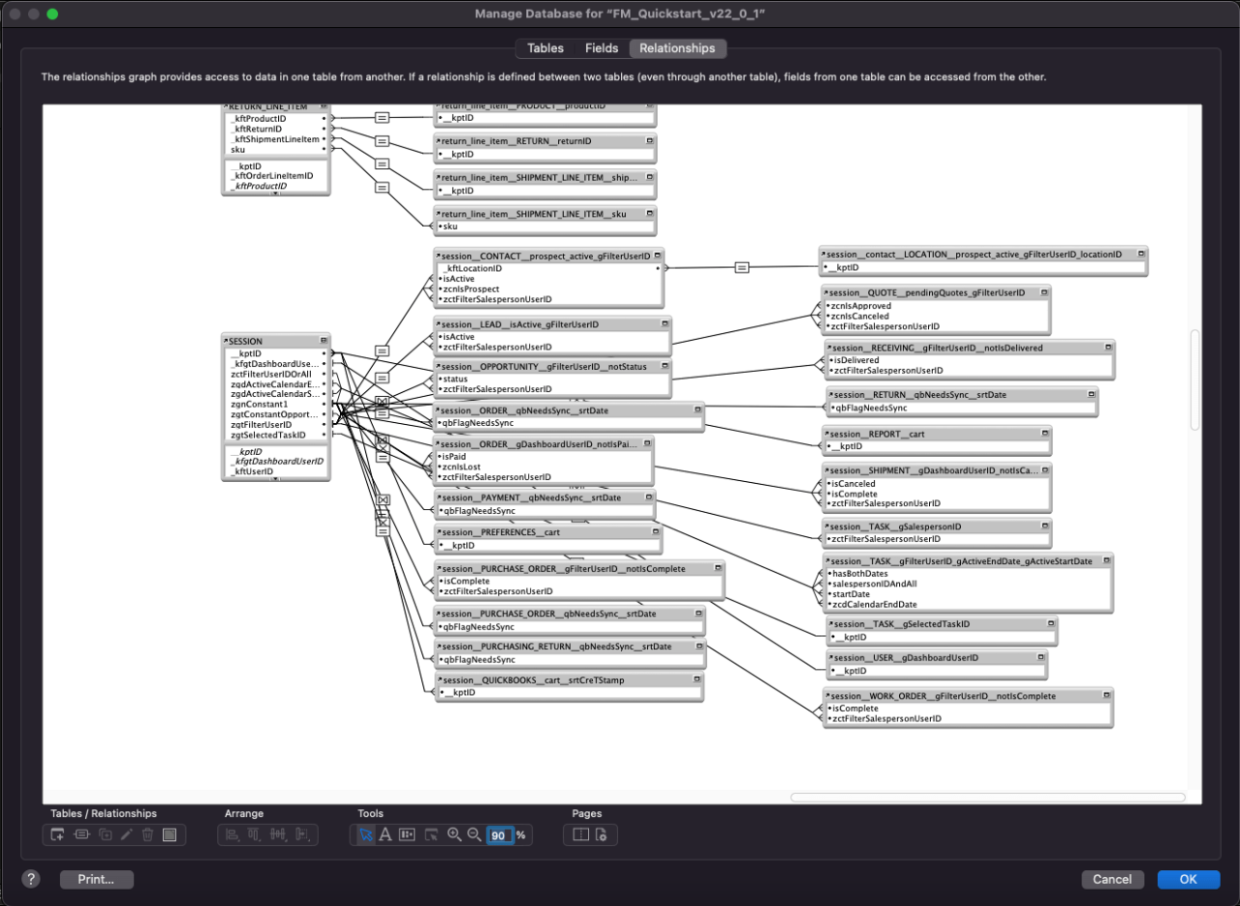Select the zoom in magnifier tool
This screenshot has width=1240, height=906.
coord(454,834)
